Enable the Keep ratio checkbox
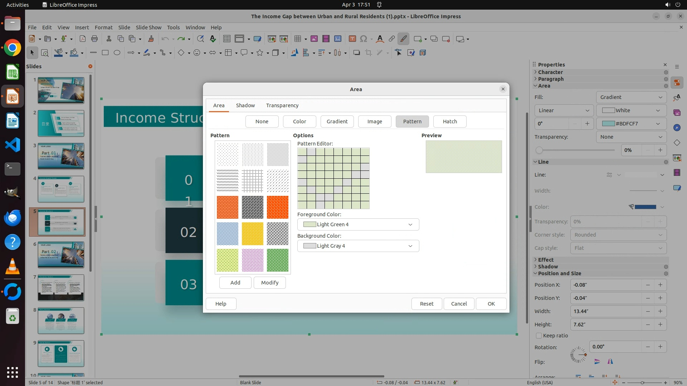This screenshot has height=386, width=687. tap(539, 336)
